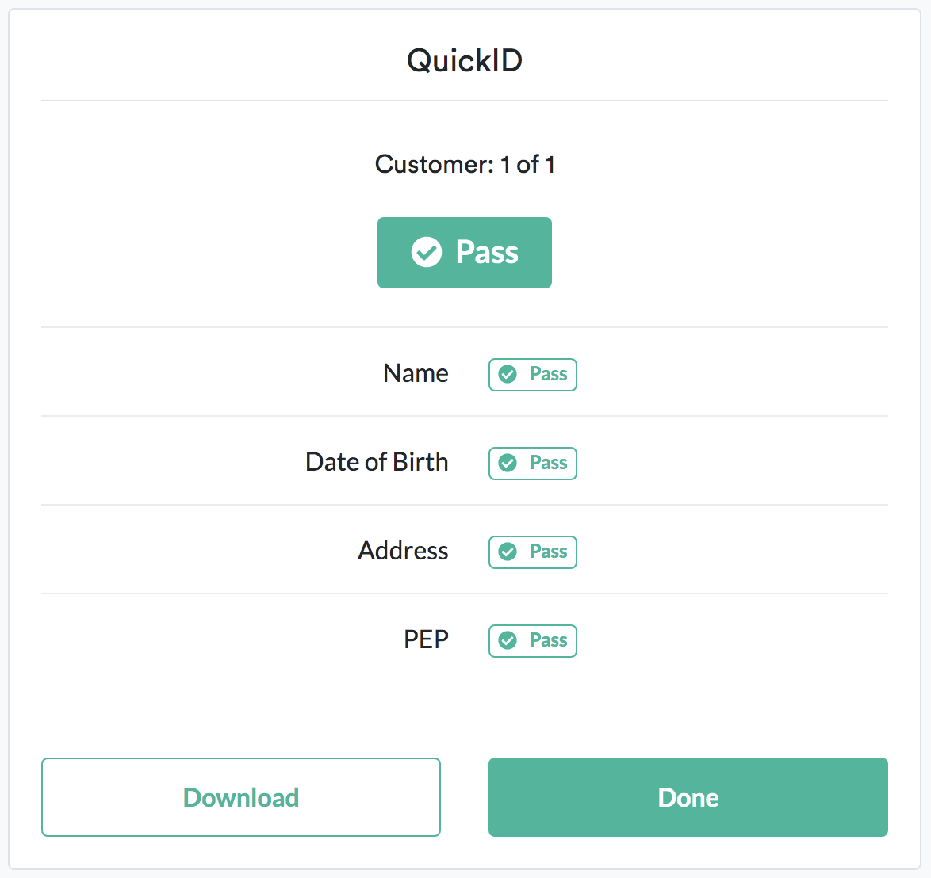Select the Pass text in the Name row
The height and width of the screenshot is (878, 931).
pos(548,375)
